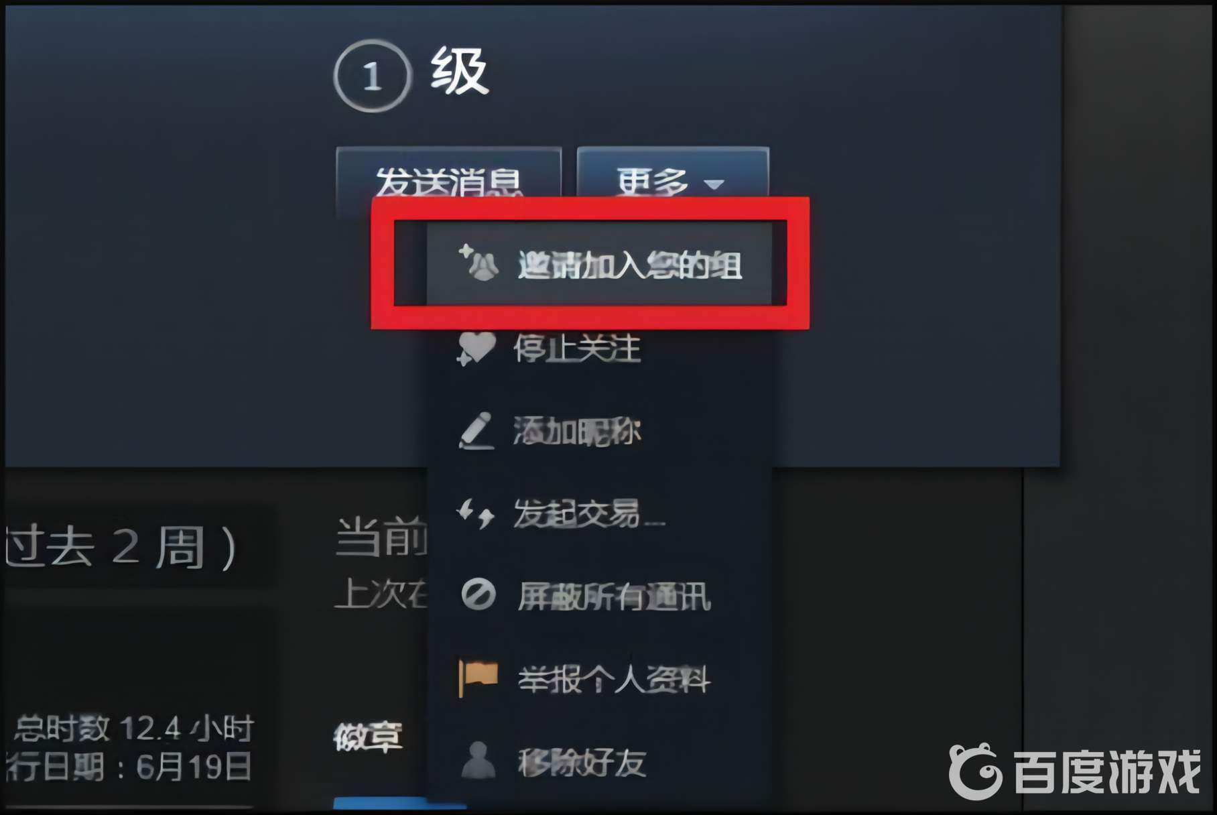Click the block circle icon for 屏蔽所有通讯
Viewport: 1217px width, 815px height.
[x=478, y=594]
